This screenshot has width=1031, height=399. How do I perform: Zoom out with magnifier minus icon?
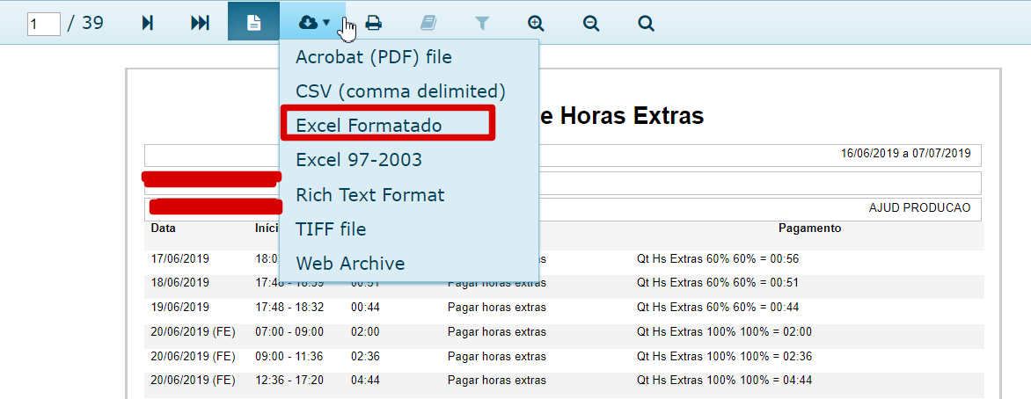coord(591,23)
